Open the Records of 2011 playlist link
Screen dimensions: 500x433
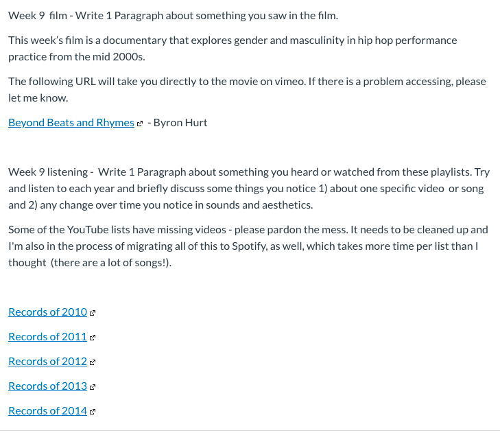click(x=47, y=337)
